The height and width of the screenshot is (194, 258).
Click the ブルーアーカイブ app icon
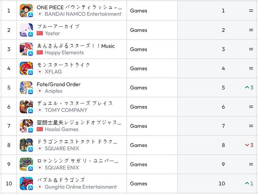click(26, 30)
